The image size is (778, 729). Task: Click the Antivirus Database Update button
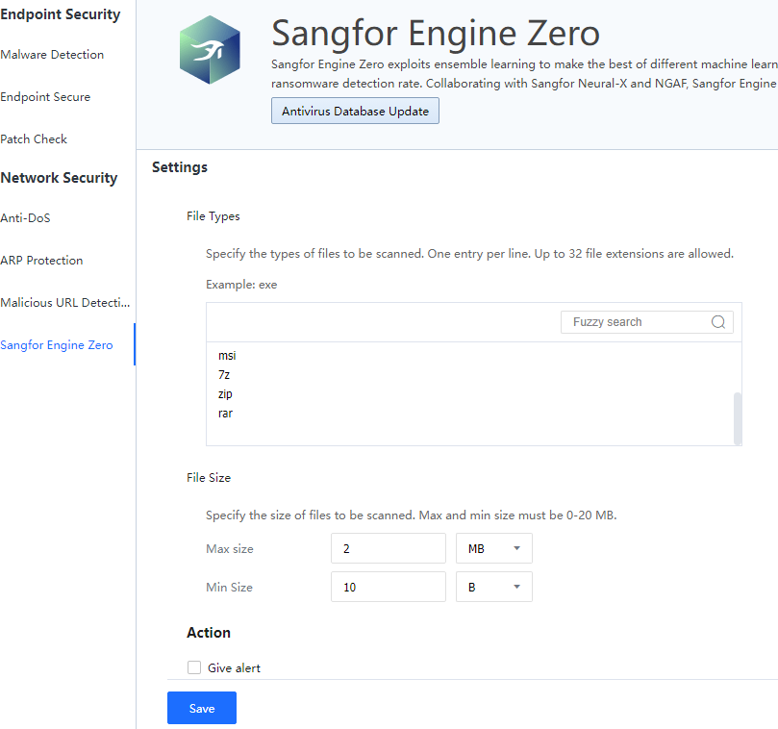coord(355,112)
